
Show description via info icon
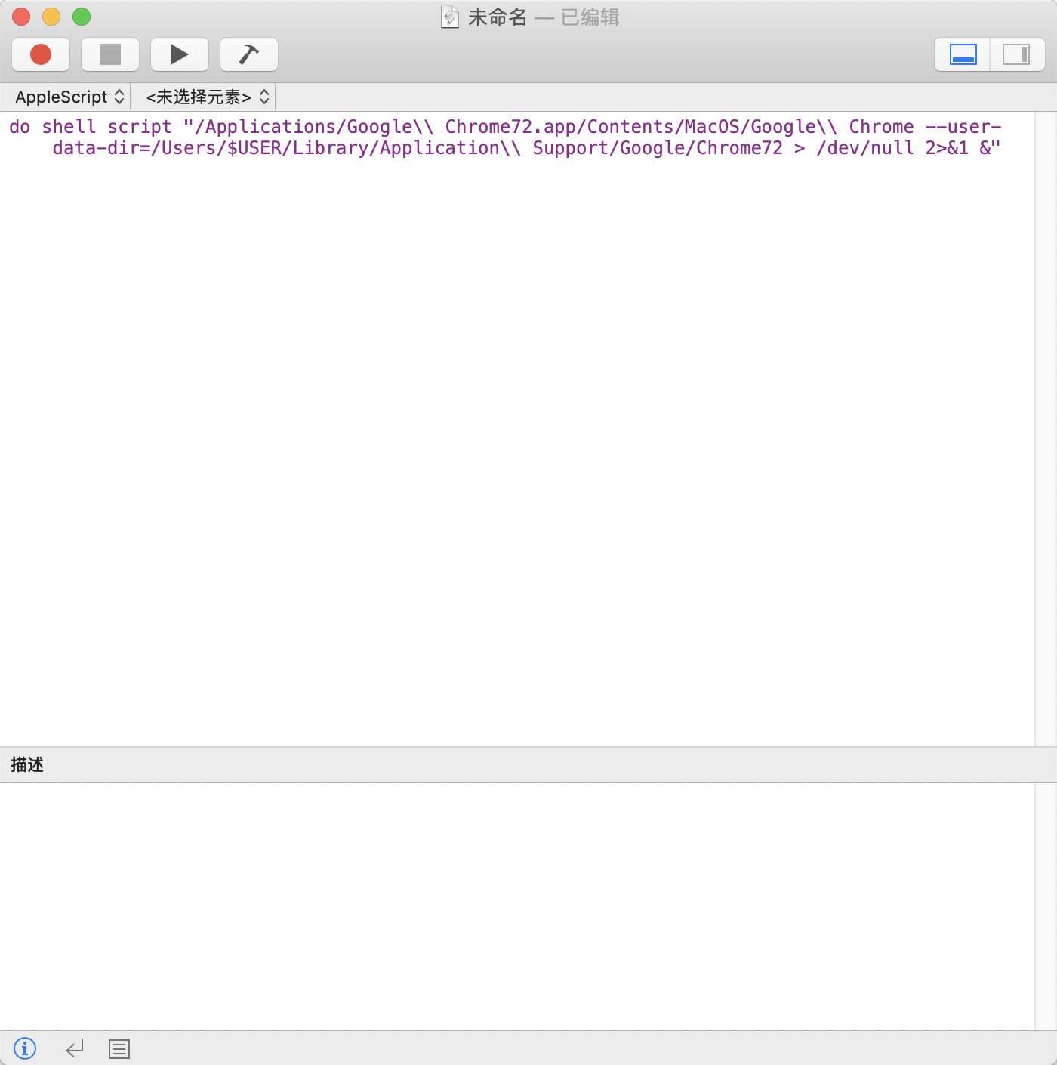(25, 1048)
